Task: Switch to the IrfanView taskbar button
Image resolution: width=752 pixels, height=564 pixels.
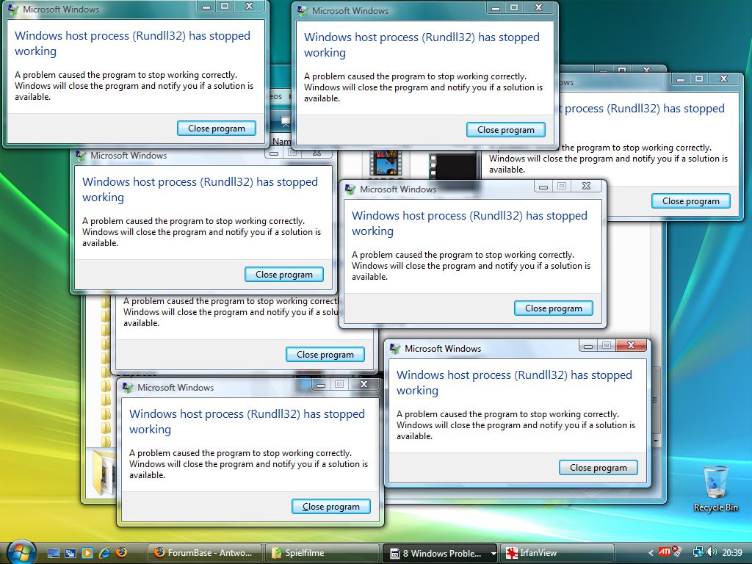Action: 557,553
